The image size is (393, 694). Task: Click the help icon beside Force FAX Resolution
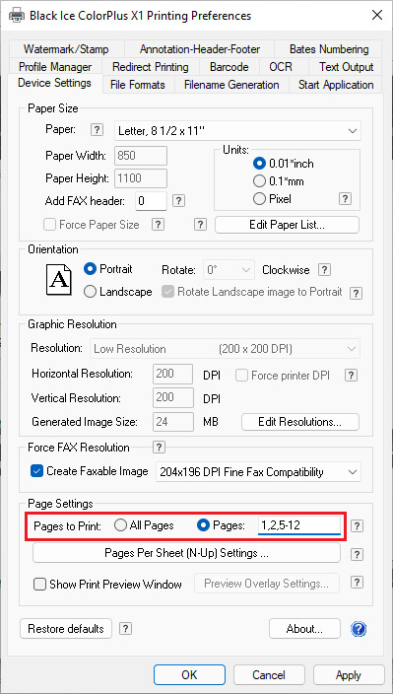click(159, 447)
